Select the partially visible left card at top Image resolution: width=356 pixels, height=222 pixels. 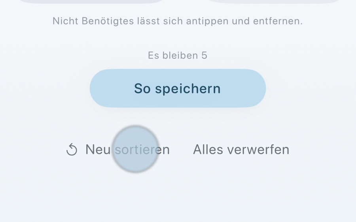91,2
